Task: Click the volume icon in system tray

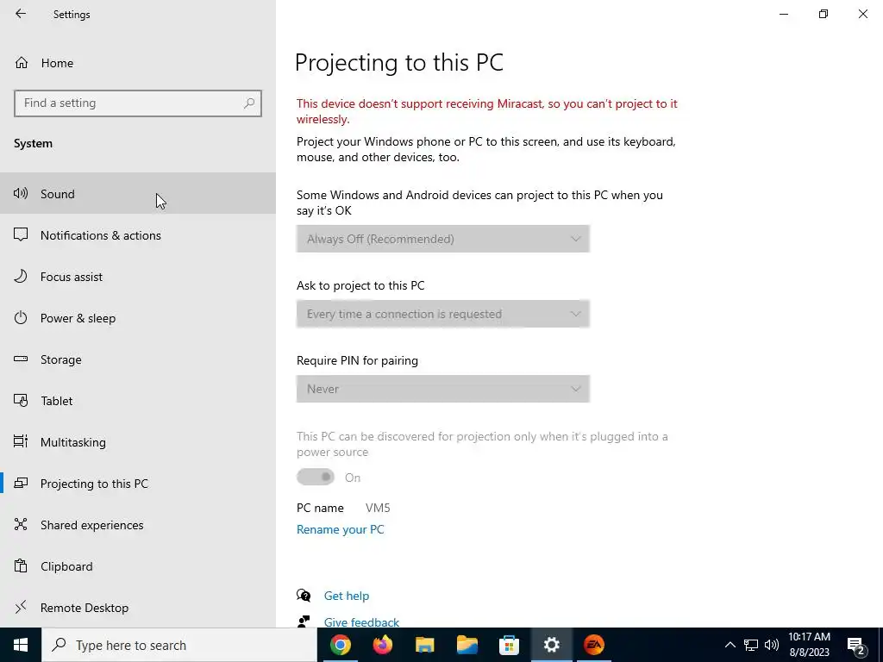Action: [x=772, y=645]
